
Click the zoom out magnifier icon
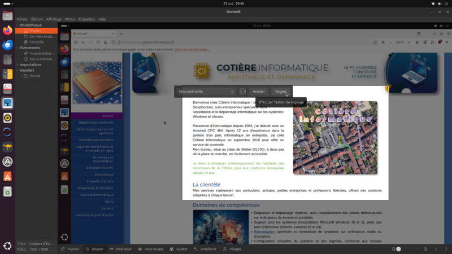[393, 249]
